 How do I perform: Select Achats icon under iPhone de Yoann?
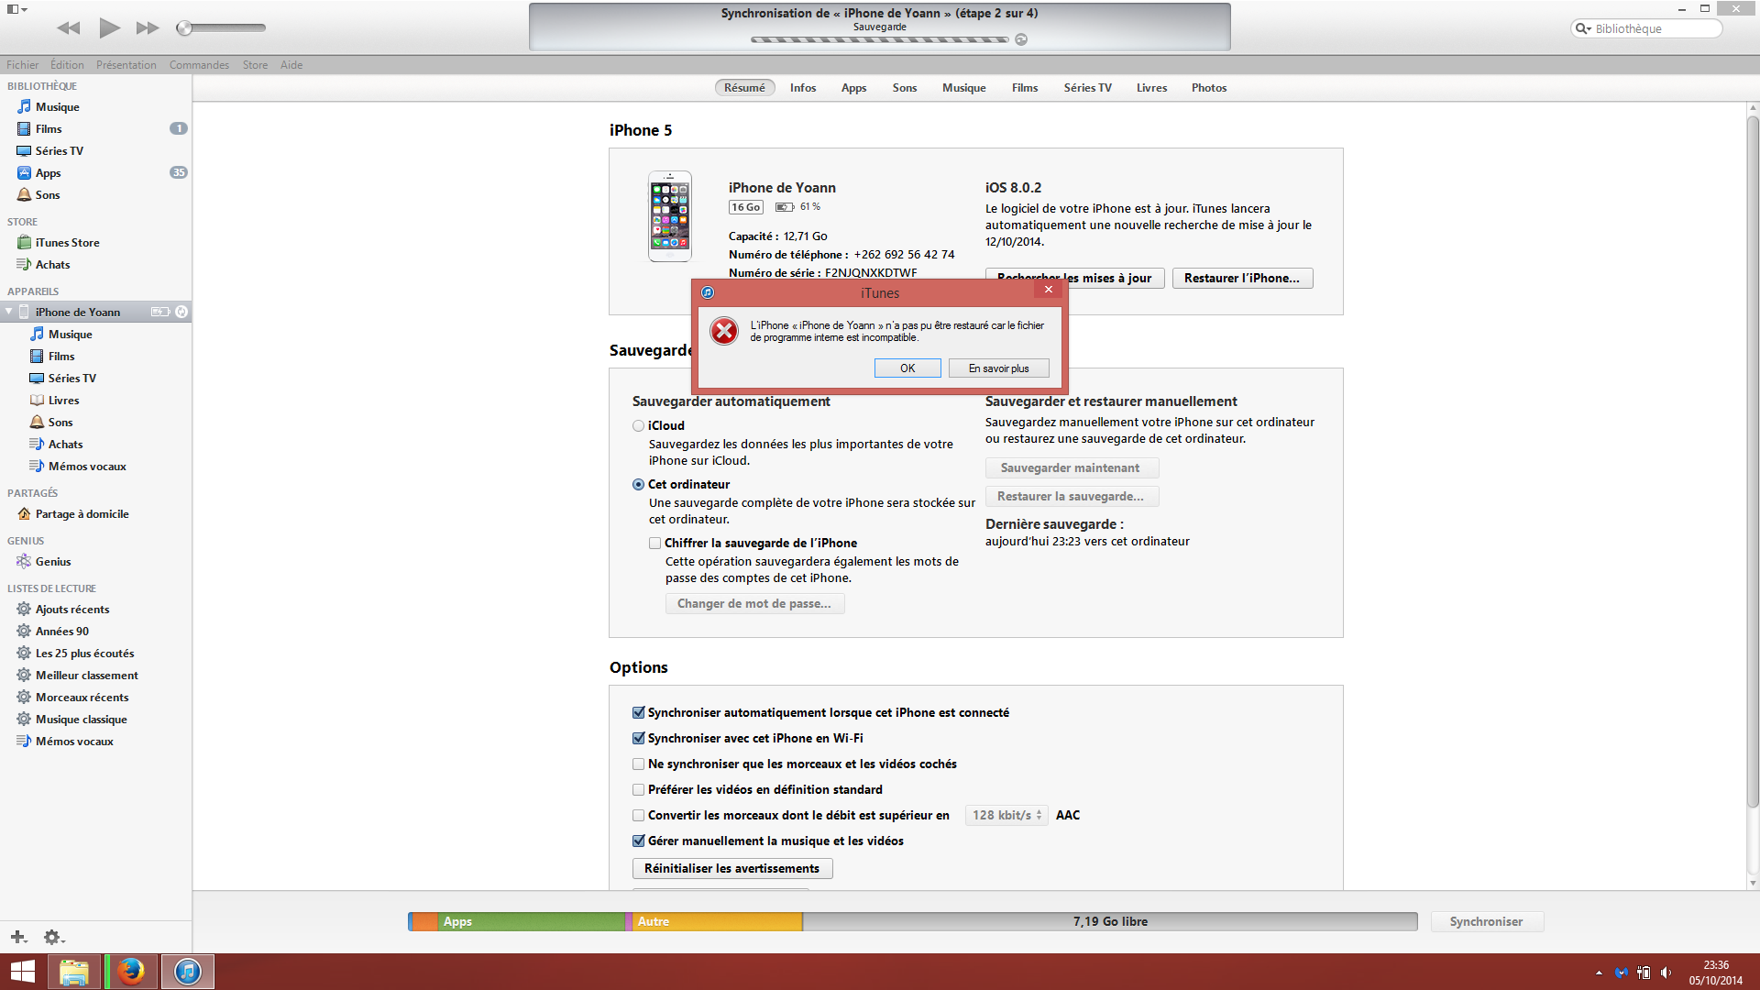pos(37,445)
